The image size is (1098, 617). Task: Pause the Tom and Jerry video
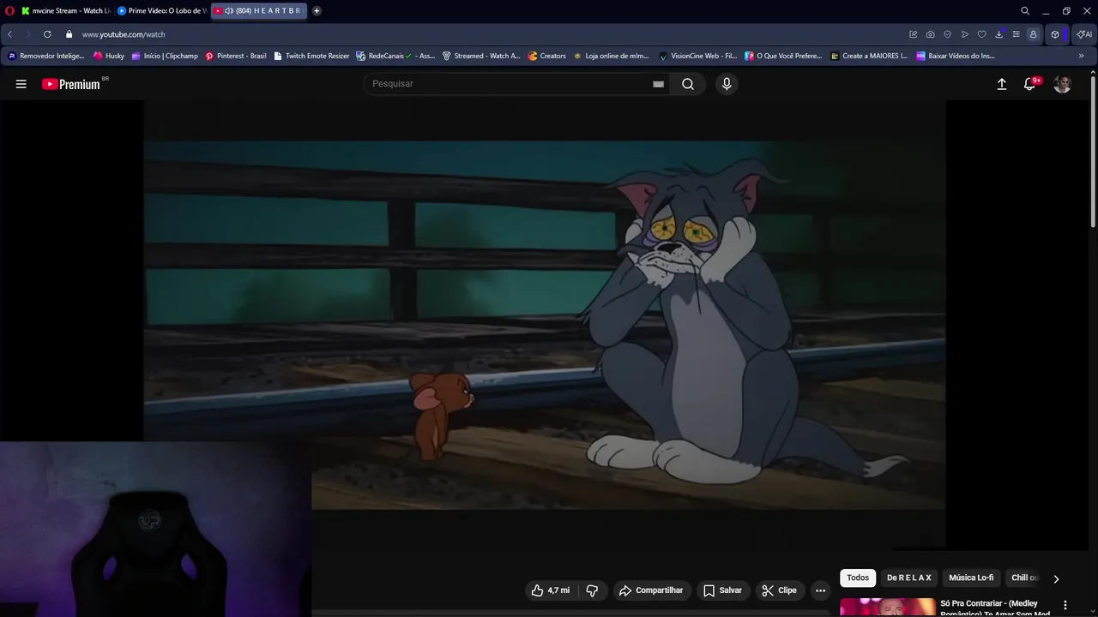(545, 325)
